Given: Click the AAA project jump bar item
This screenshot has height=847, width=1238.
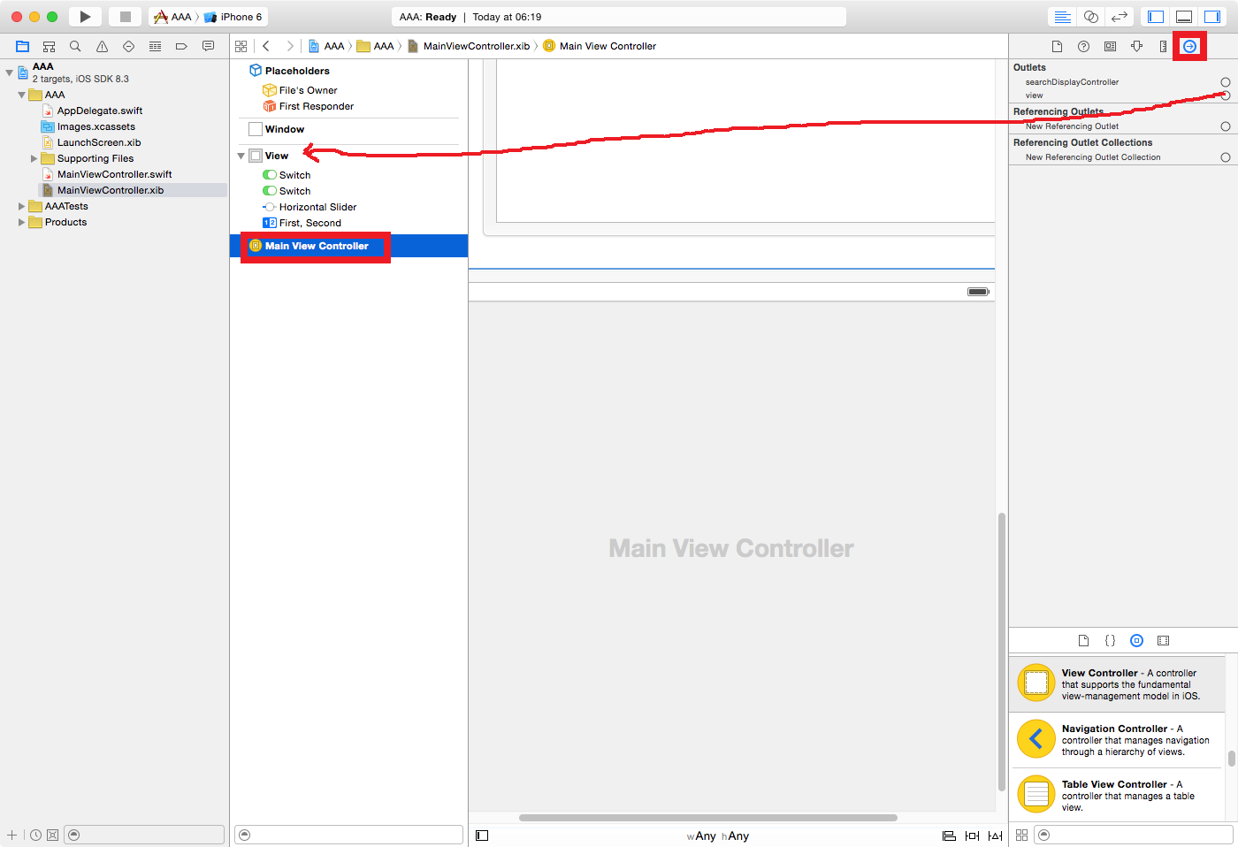Looking at the screenshot, I should (326, 46).
